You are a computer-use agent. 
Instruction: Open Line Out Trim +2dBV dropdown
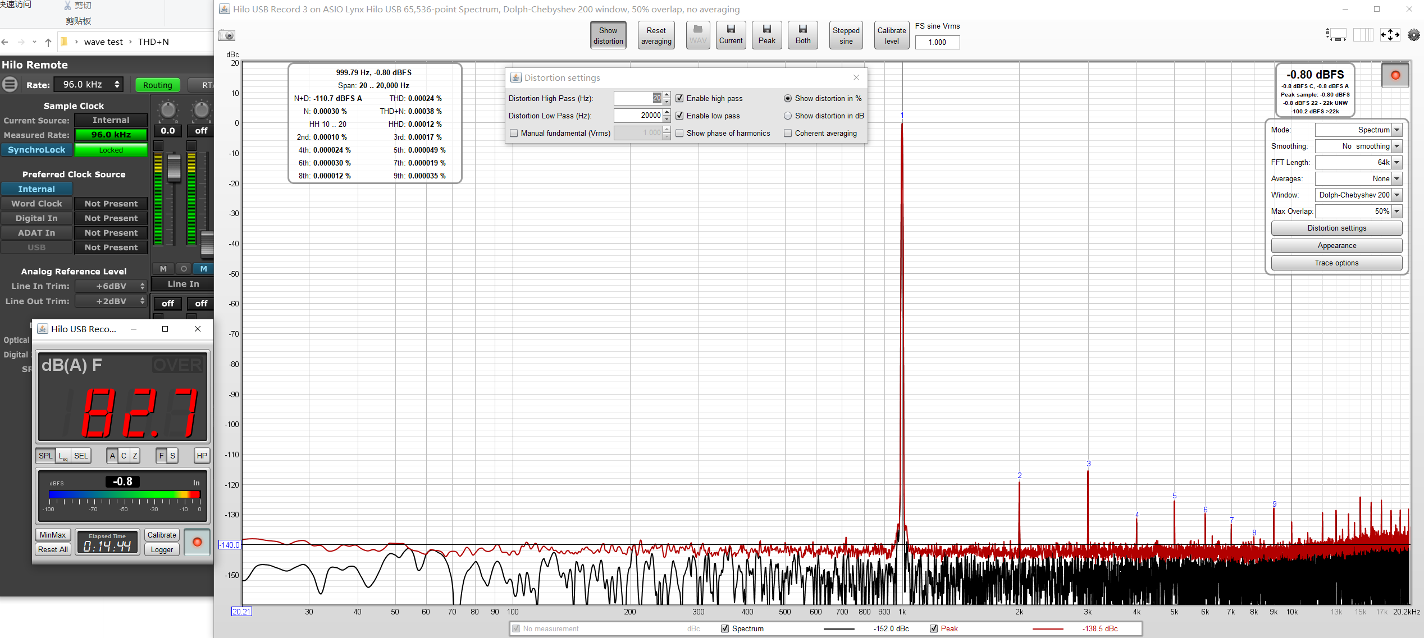pos(111,301)
